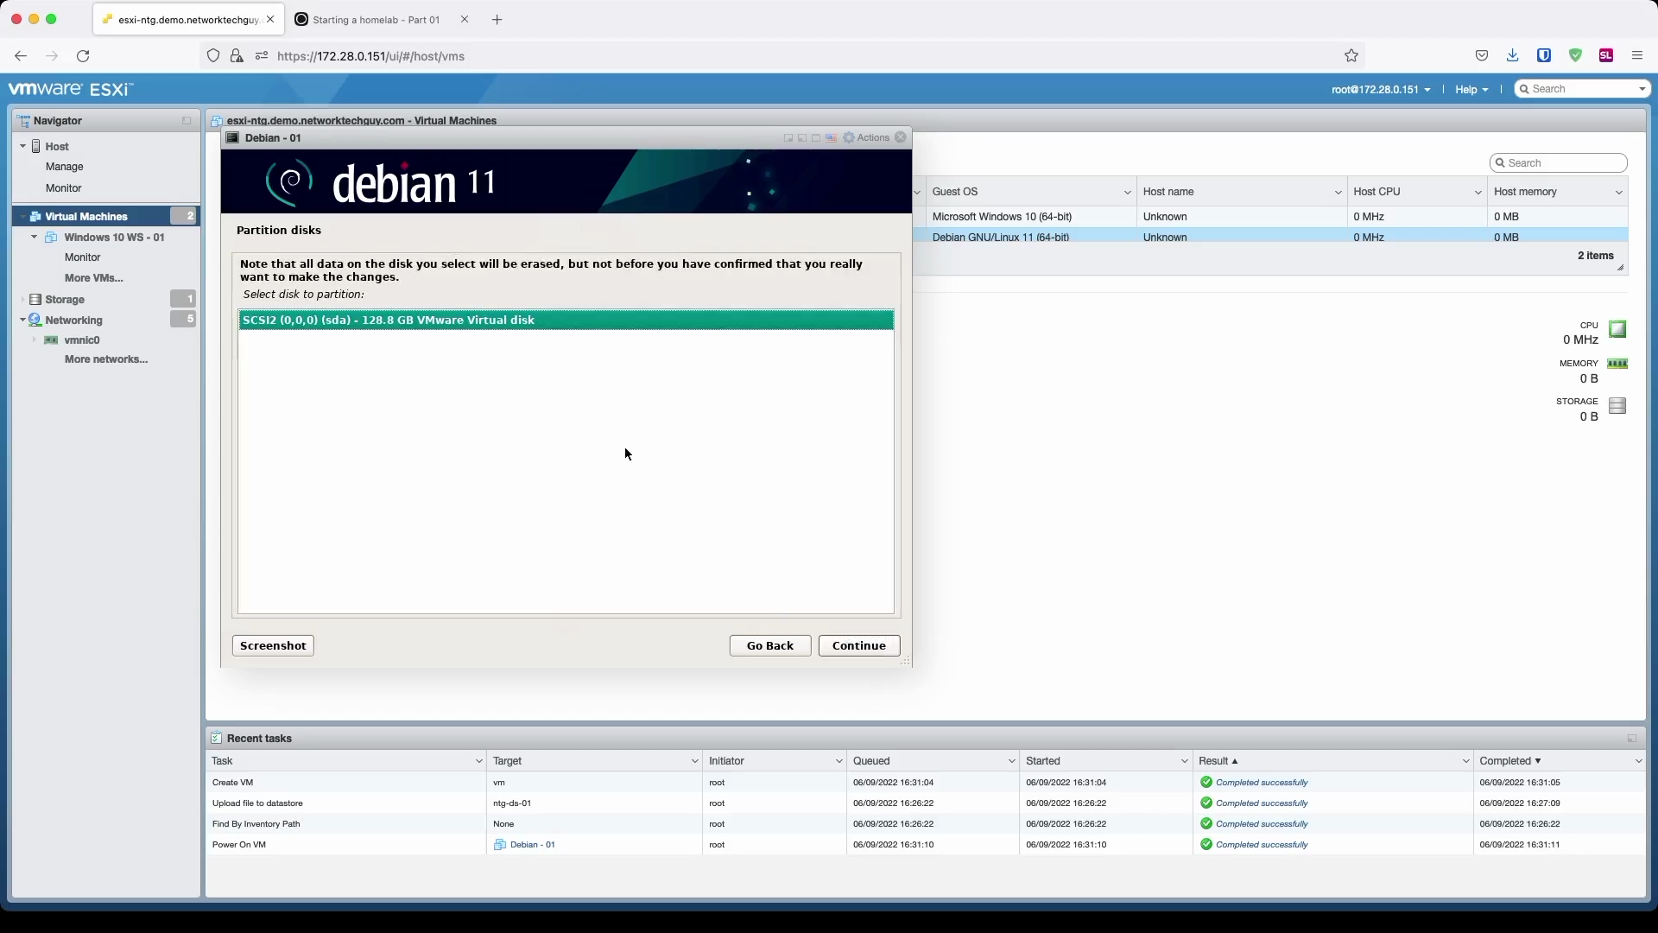
Task: Click the site security lock icon
Action: click(x=237, y=56)
